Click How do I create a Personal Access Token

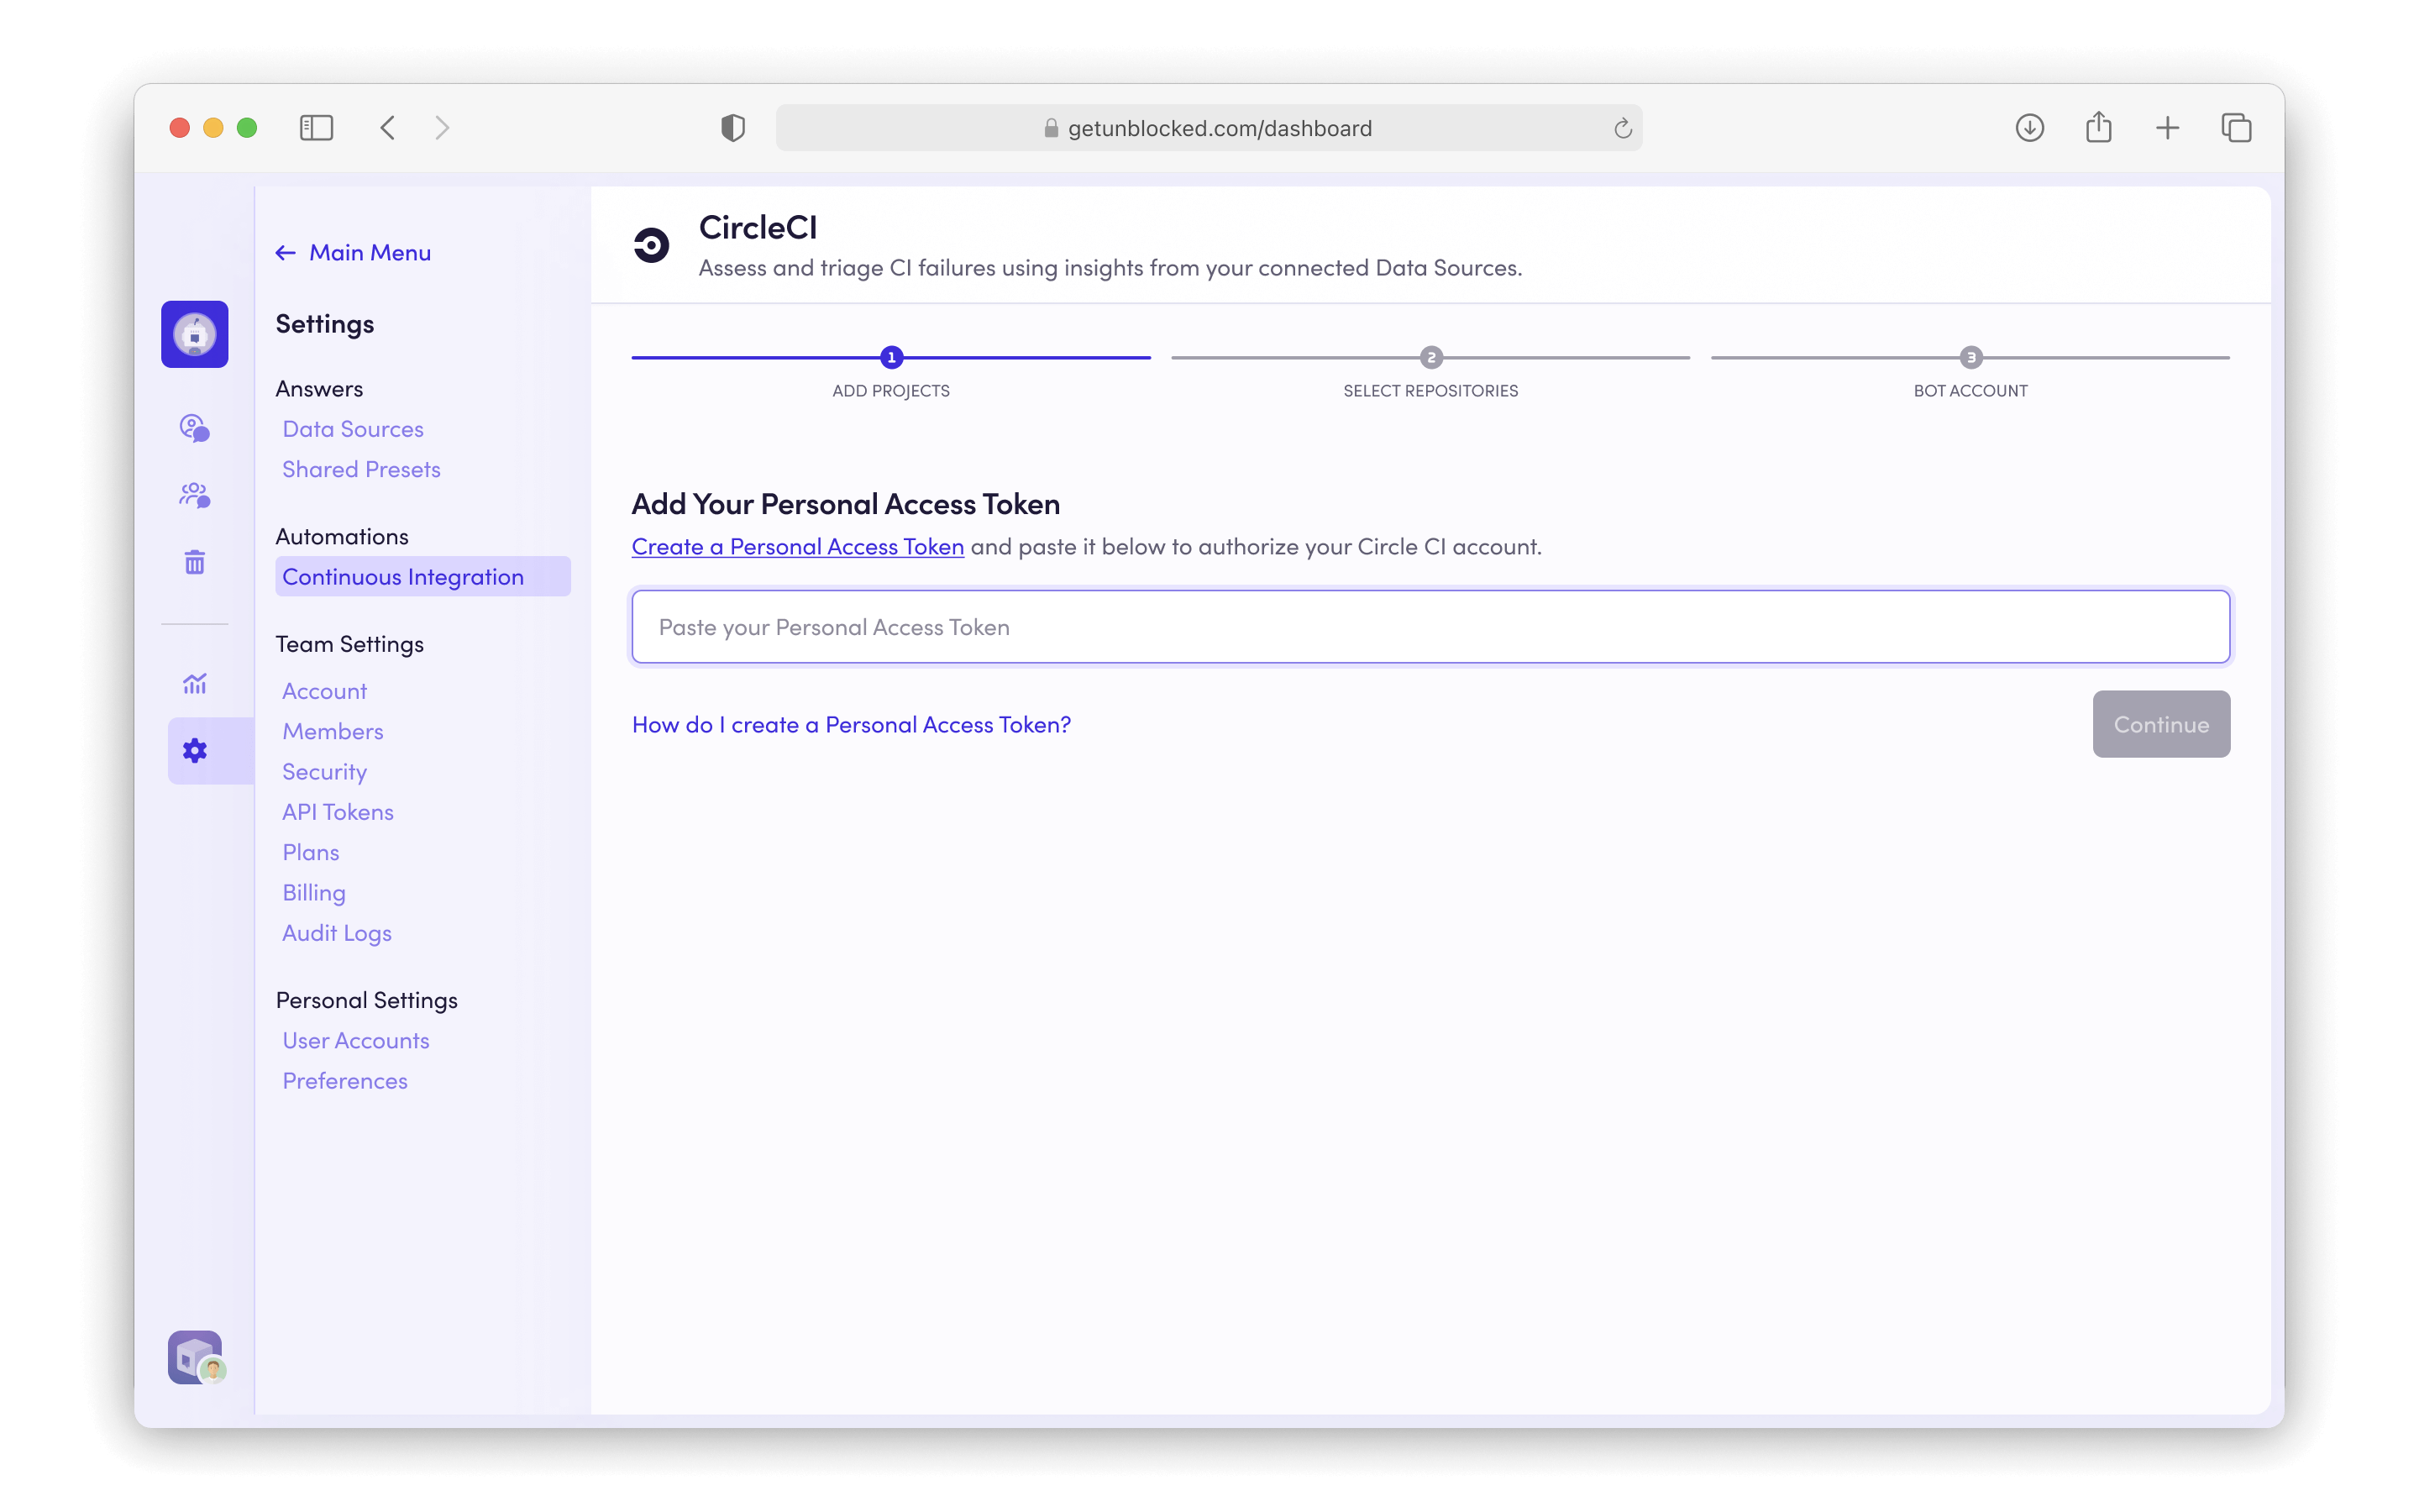pyautogui.click(x=851, y=725)
